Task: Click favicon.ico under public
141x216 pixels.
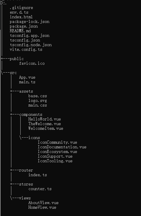Action: click(x=32, y=64)
